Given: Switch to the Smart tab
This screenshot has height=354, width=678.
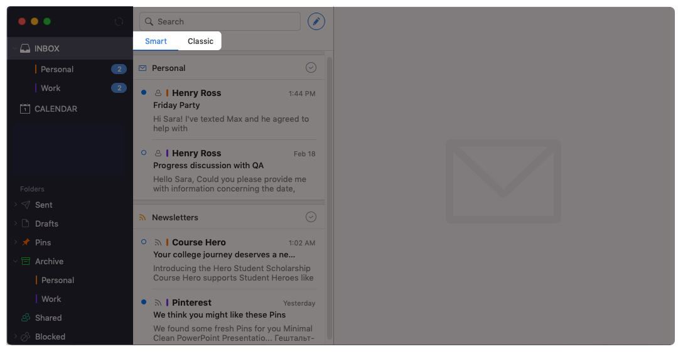Looking at the screenshot, I should pos(156,41).
